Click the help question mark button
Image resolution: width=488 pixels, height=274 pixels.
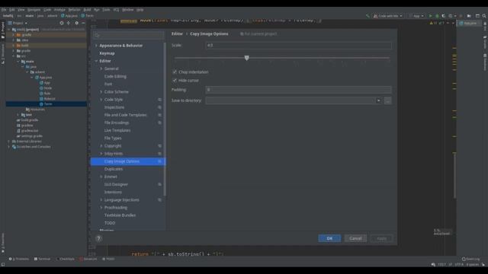98,238
